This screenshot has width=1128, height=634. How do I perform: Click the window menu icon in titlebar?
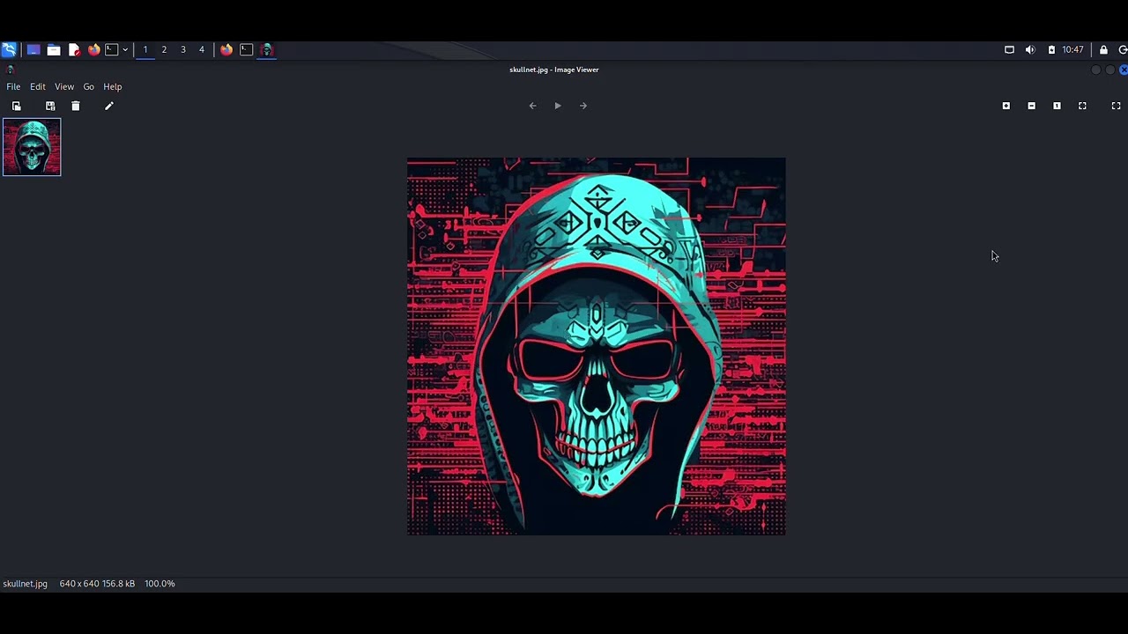point(10,70)
